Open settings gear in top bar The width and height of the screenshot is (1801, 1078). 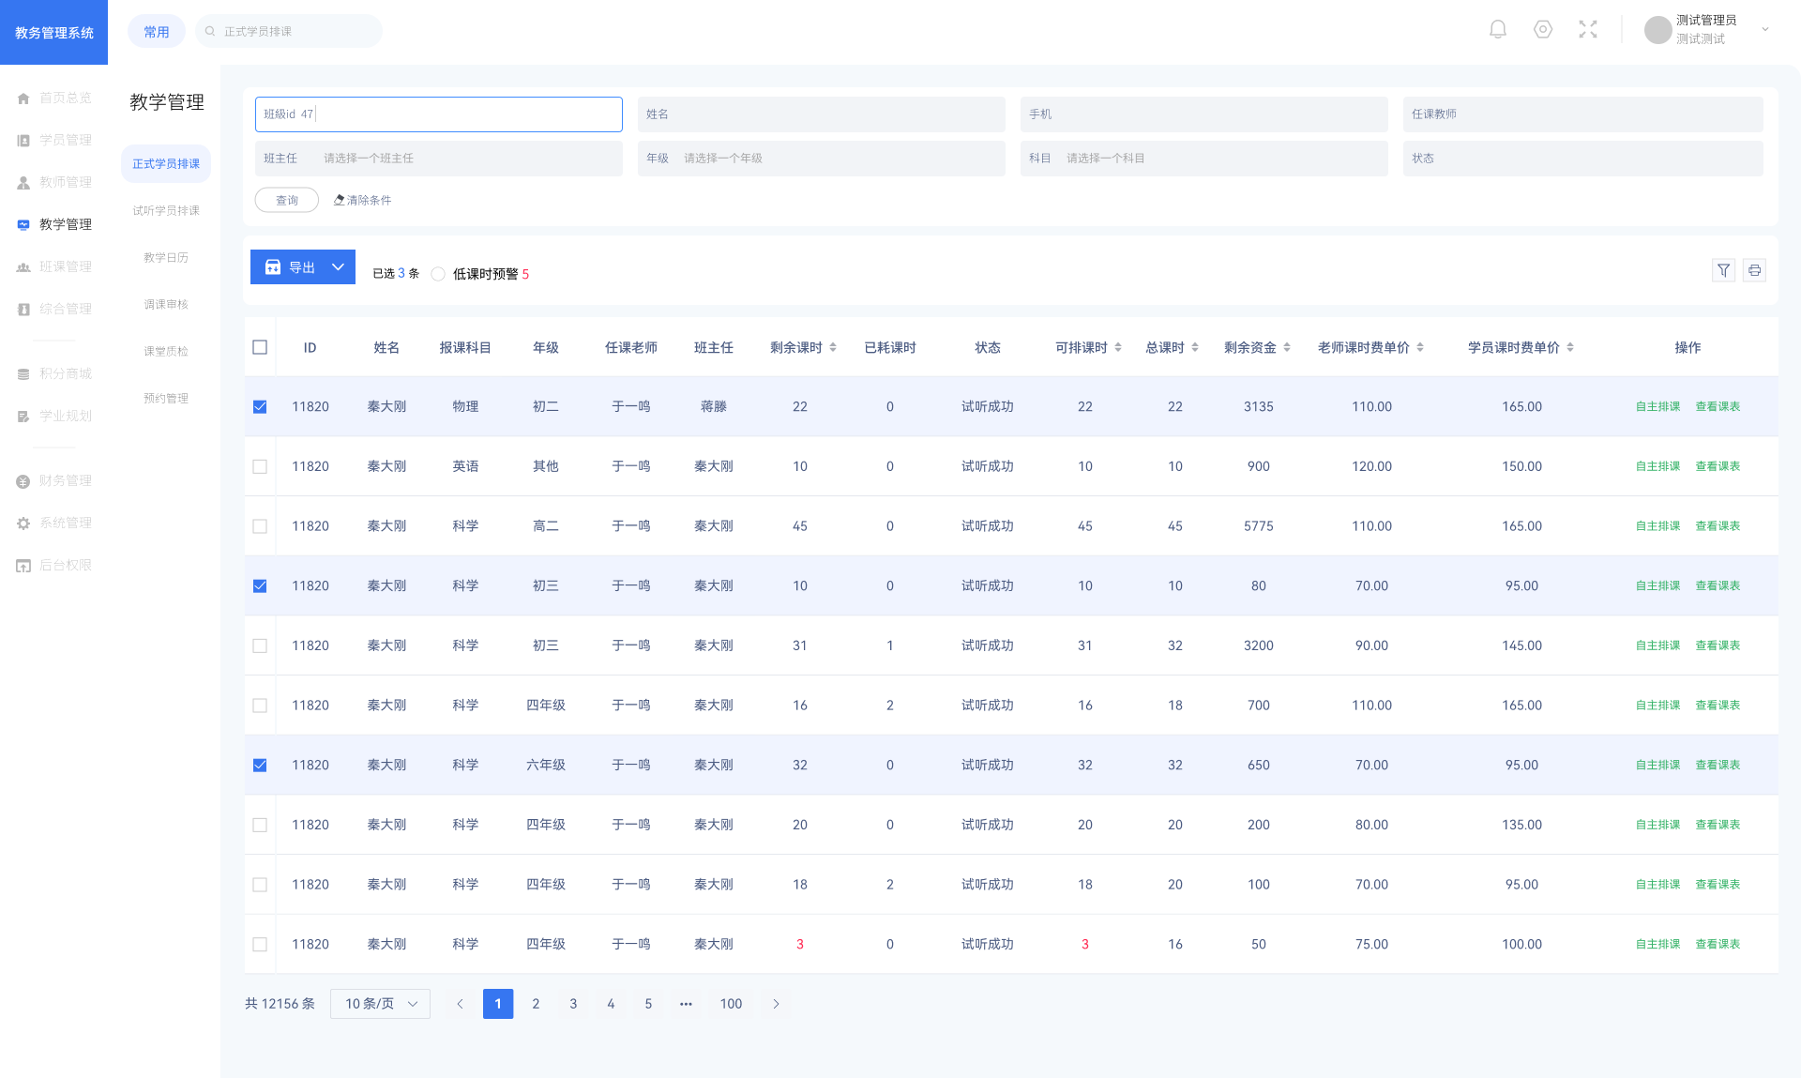click(1543, 30)
